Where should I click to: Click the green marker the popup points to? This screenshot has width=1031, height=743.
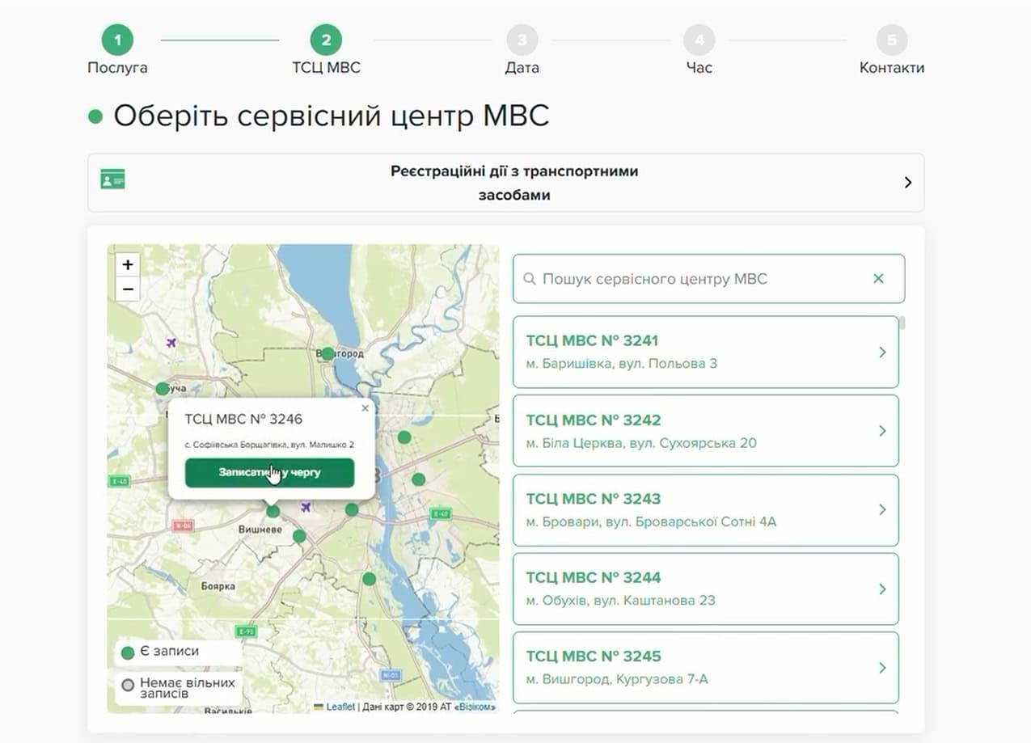click(273, 511)
